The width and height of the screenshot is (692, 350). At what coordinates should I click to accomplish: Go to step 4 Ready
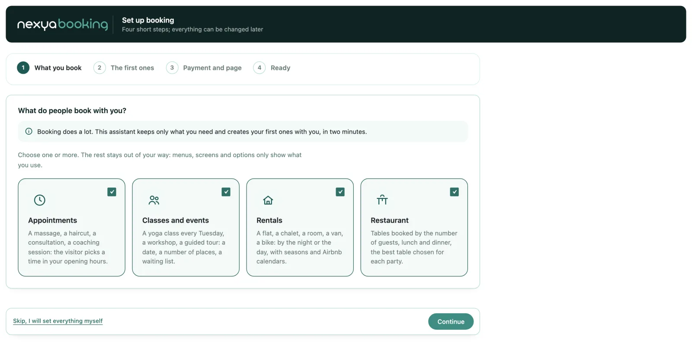[272, 68]
